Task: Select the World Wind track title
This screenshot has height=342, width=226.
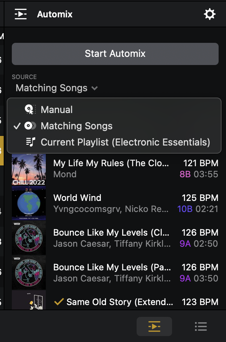Action: [x=77, y=198]
